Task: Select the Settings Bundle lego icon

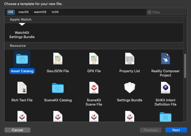Action: (130, 88)
